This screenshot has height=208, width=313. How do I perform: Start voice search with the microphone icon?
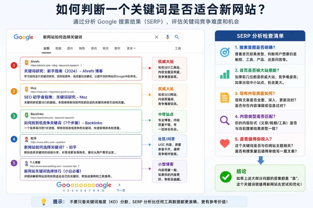pyautogui.click(x=168, y=37)
